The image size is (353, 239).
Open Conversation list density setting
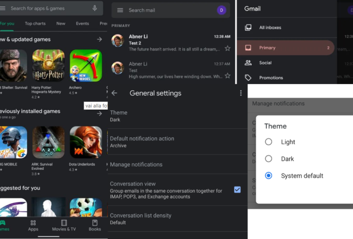click(178, 219)
